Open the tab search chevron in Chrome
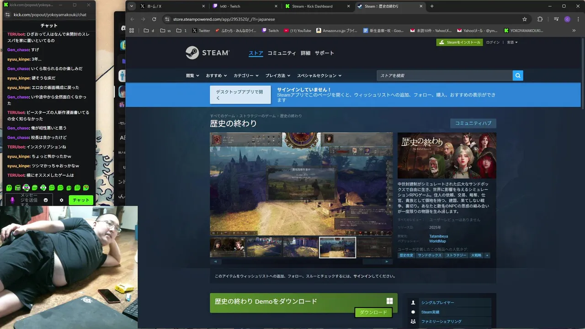The width and height of the screenshot is (585, 329). 132,6
